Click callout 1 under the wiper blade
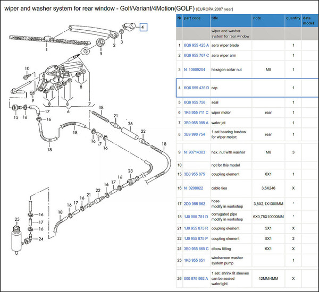319x292 pixels. 47,49
